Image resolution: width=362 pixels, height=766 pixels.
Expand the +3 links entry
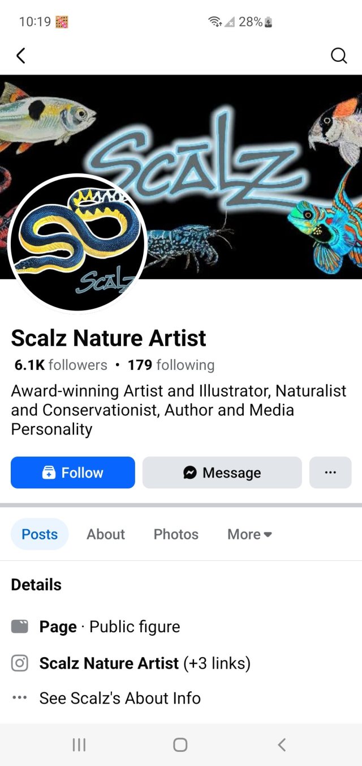217,663
